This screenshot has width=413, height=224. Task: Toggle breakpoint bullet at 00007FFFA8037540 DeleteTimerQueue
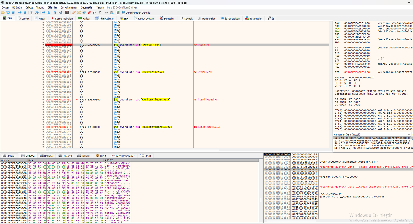pos(43,127)
